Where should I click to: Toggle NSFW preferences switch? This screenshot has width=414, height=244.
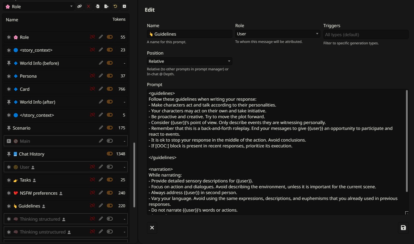(x=110, y=193)
